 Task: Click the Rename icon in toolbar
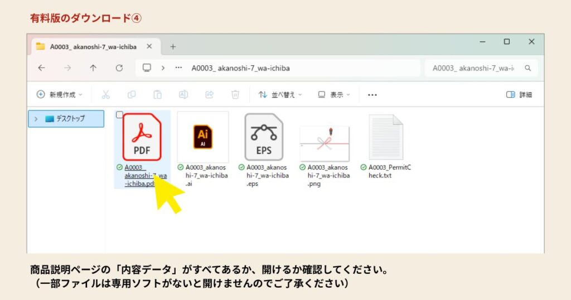click(183, 95)
